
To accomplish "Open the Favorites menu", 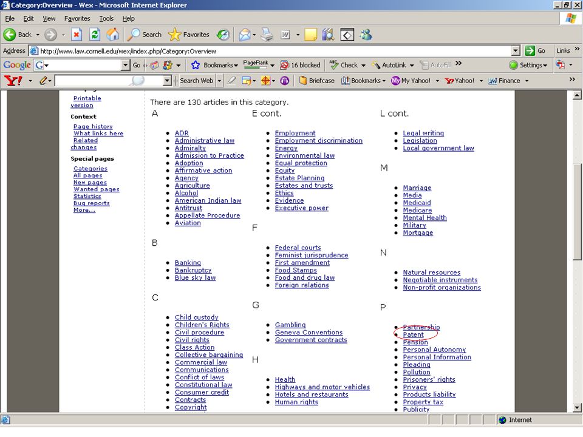I will (77, 18).
